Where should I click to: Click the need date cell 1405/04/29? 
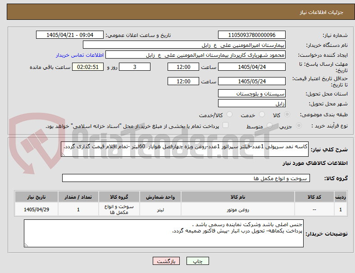[x=36, y=209]
